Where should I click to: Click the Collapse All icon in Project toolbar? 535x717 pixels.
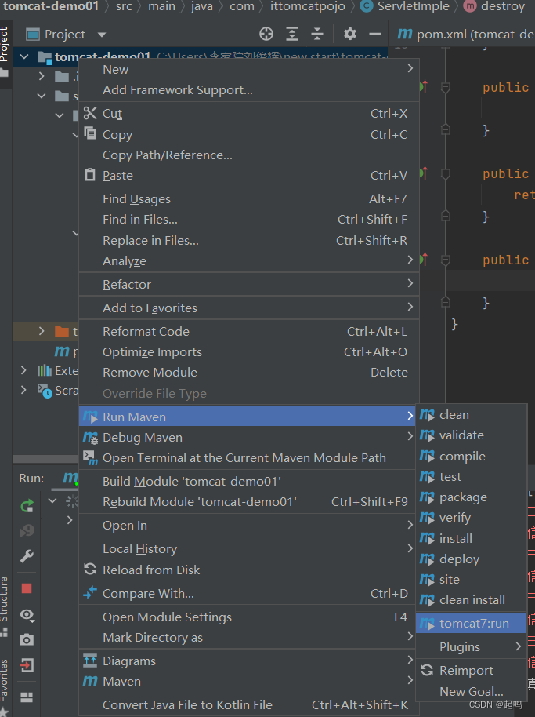316,34
